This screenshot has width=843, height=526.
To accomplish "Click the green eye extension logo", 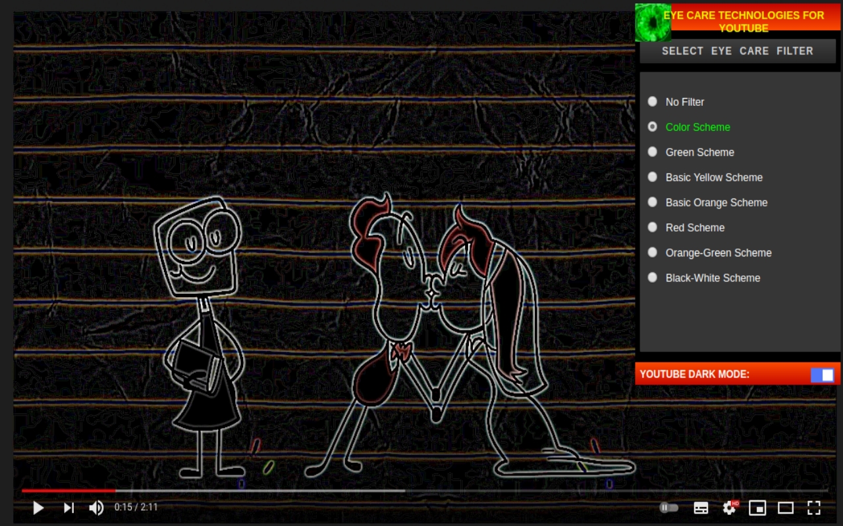I will [x=652, y=22].
